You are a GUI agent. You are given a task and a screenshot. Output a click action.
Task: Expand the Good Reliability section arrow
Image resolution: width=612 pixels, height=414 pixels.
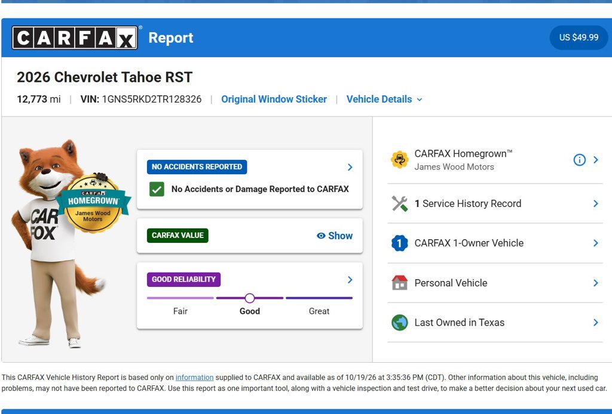click(x=350, y=280)
